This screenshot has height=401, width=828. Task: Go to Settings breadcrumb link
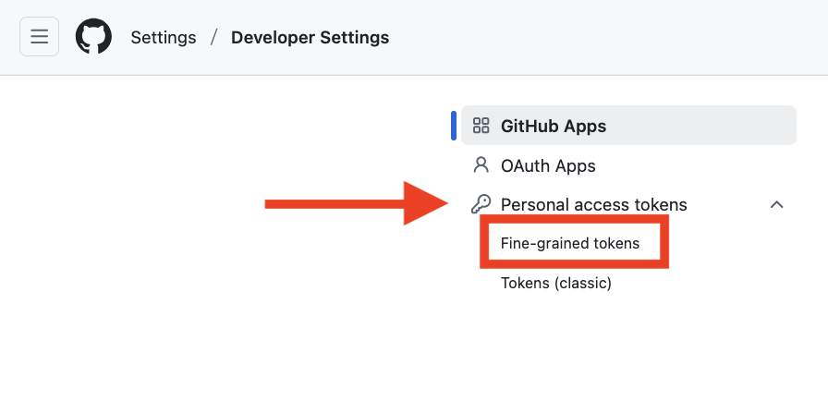[x=164, y=38]
